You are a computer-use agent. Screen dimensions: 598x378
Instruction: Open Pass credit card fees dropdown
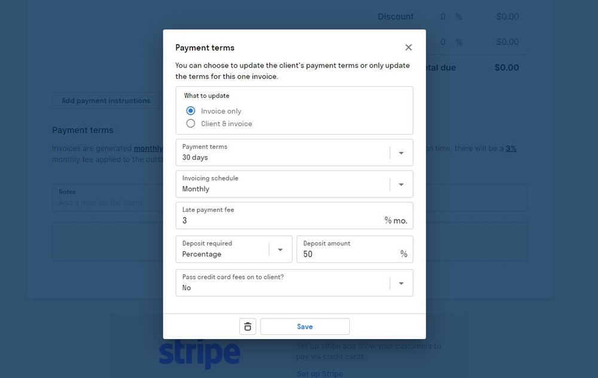[294, 283]
